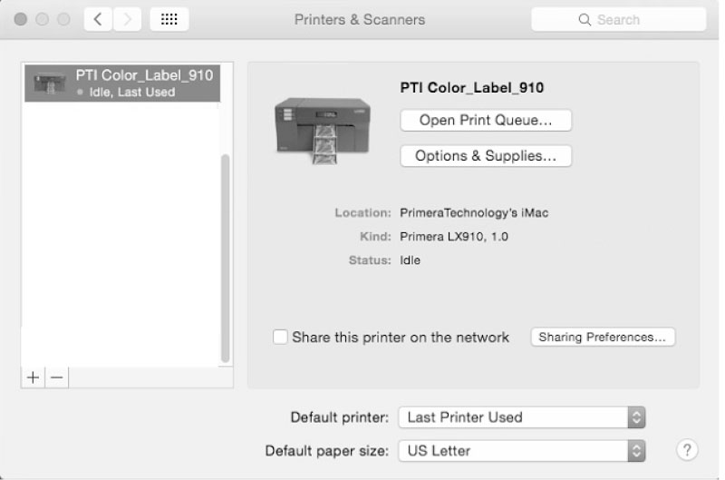The image size is (725, 480).
Task: Go back with the left chevron button
Action: tap(98, 19)
